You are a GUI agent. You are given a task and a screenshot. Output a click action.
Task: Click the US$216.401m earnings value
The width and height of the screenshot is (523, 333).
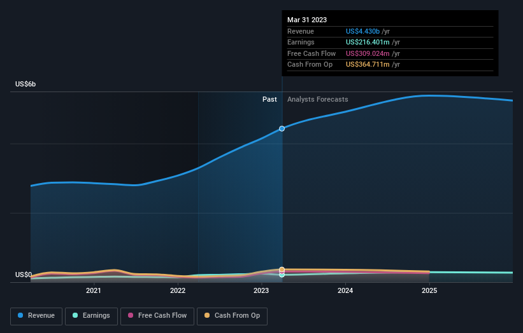pos(368,42)
